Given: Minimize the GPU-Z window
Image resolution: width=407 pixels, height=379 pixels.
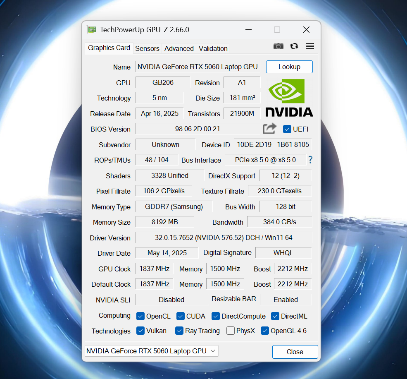Looking at the screenshot, I should tap(248, 30).
